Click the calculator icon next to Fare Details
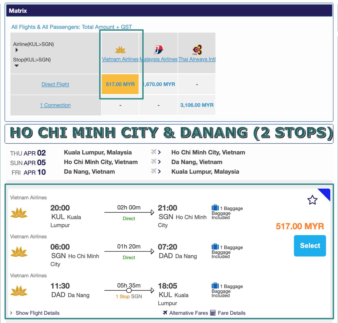The image size is (338, 323). (213, 313)
